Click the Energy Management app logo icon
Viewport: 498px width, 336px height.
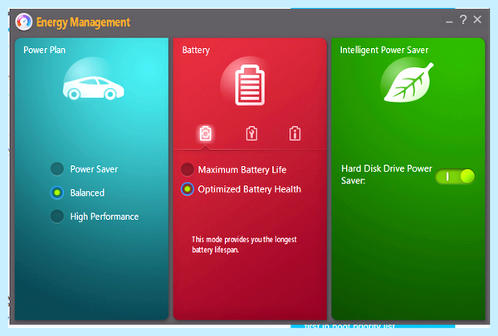[24, 22]
